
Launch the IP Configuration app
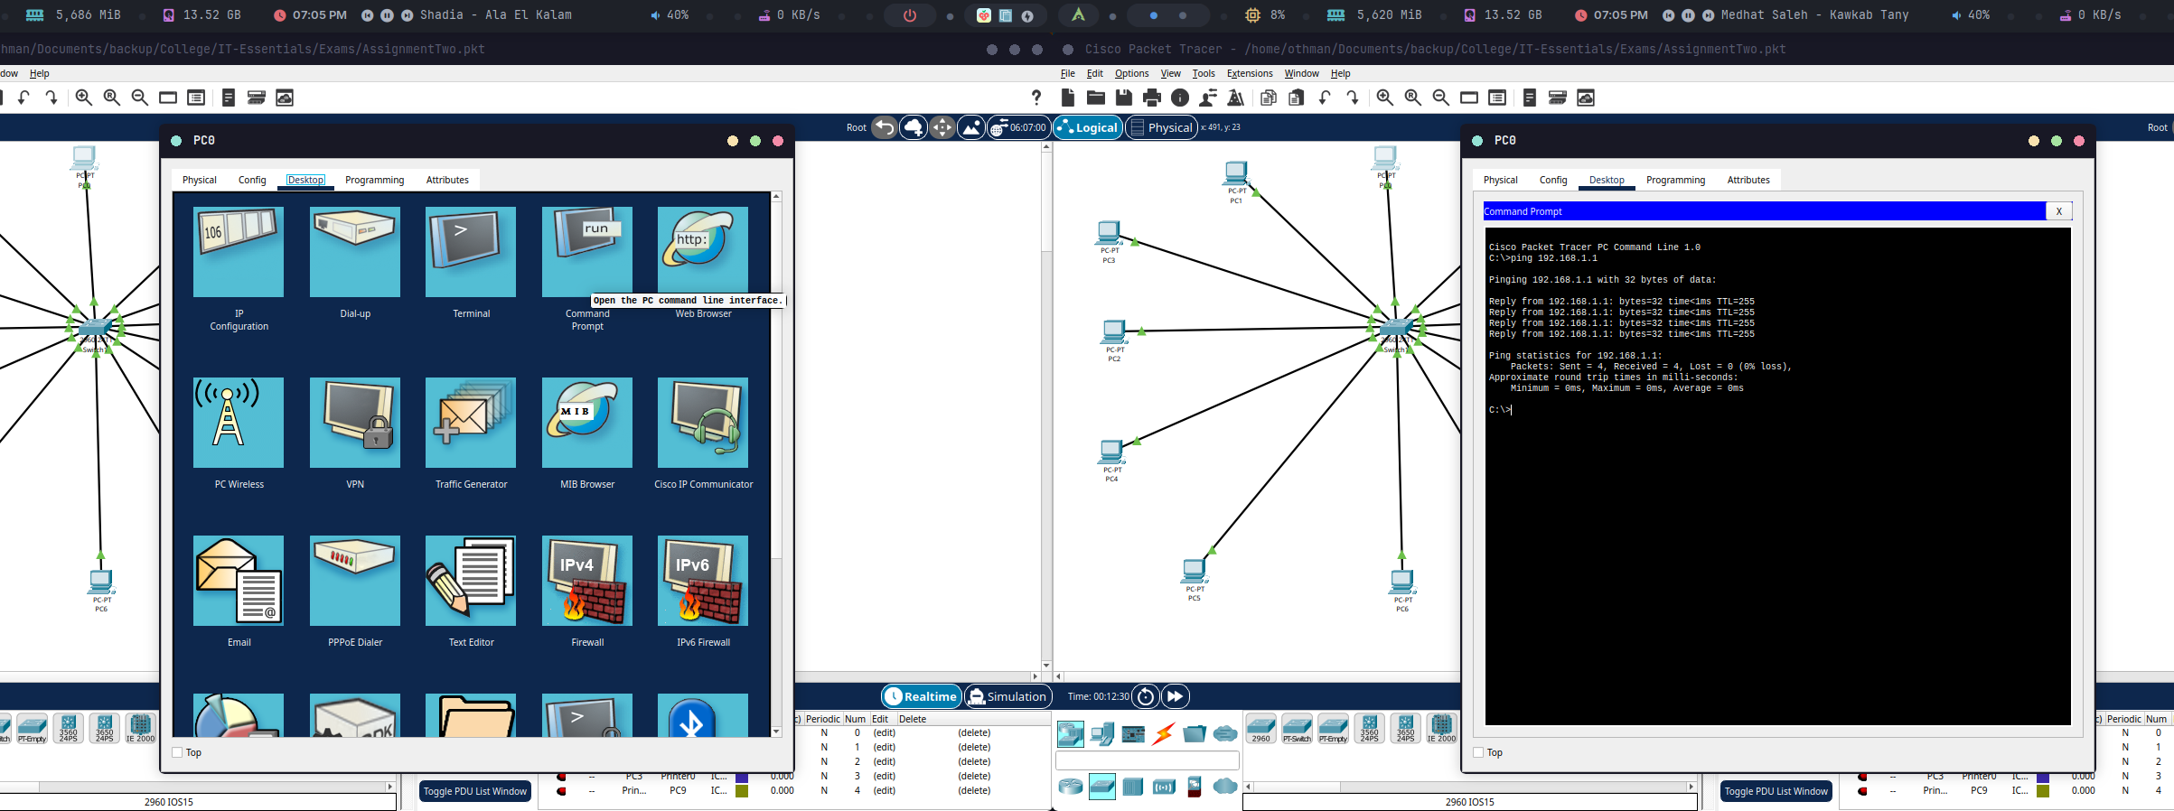(x=239, y=253)
